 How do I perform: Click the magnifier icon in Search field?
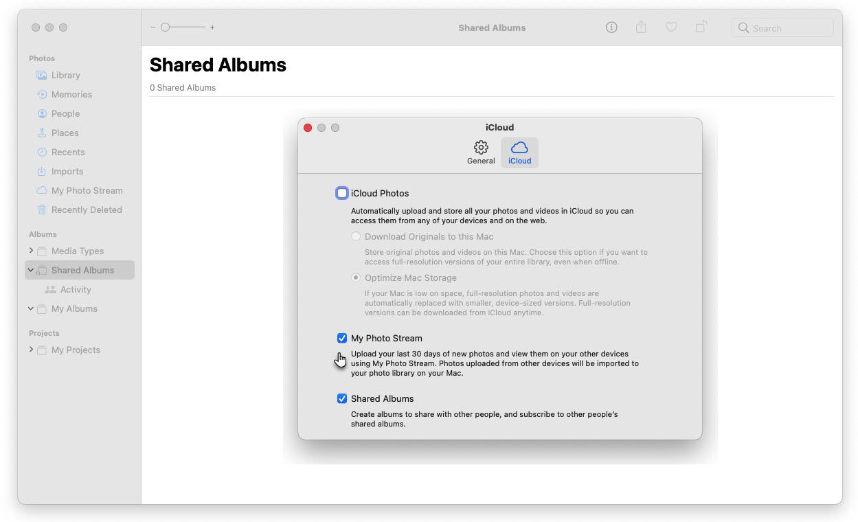point(743,28)
